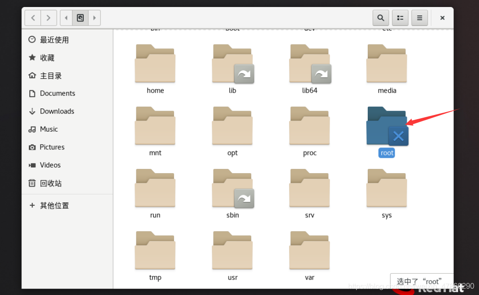479x295 pixels.
Task: Open Documents in the sidebar
Action: [x=67, y=94]
